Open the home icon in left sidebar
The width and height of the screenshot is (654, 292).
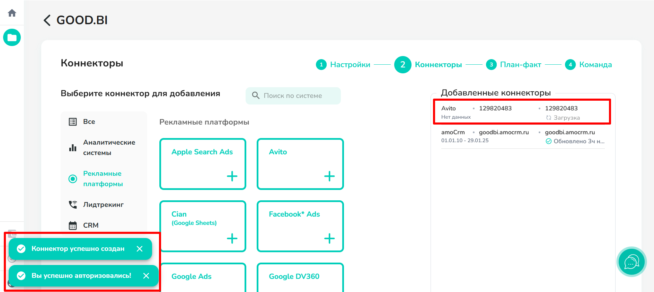point(12,13)
